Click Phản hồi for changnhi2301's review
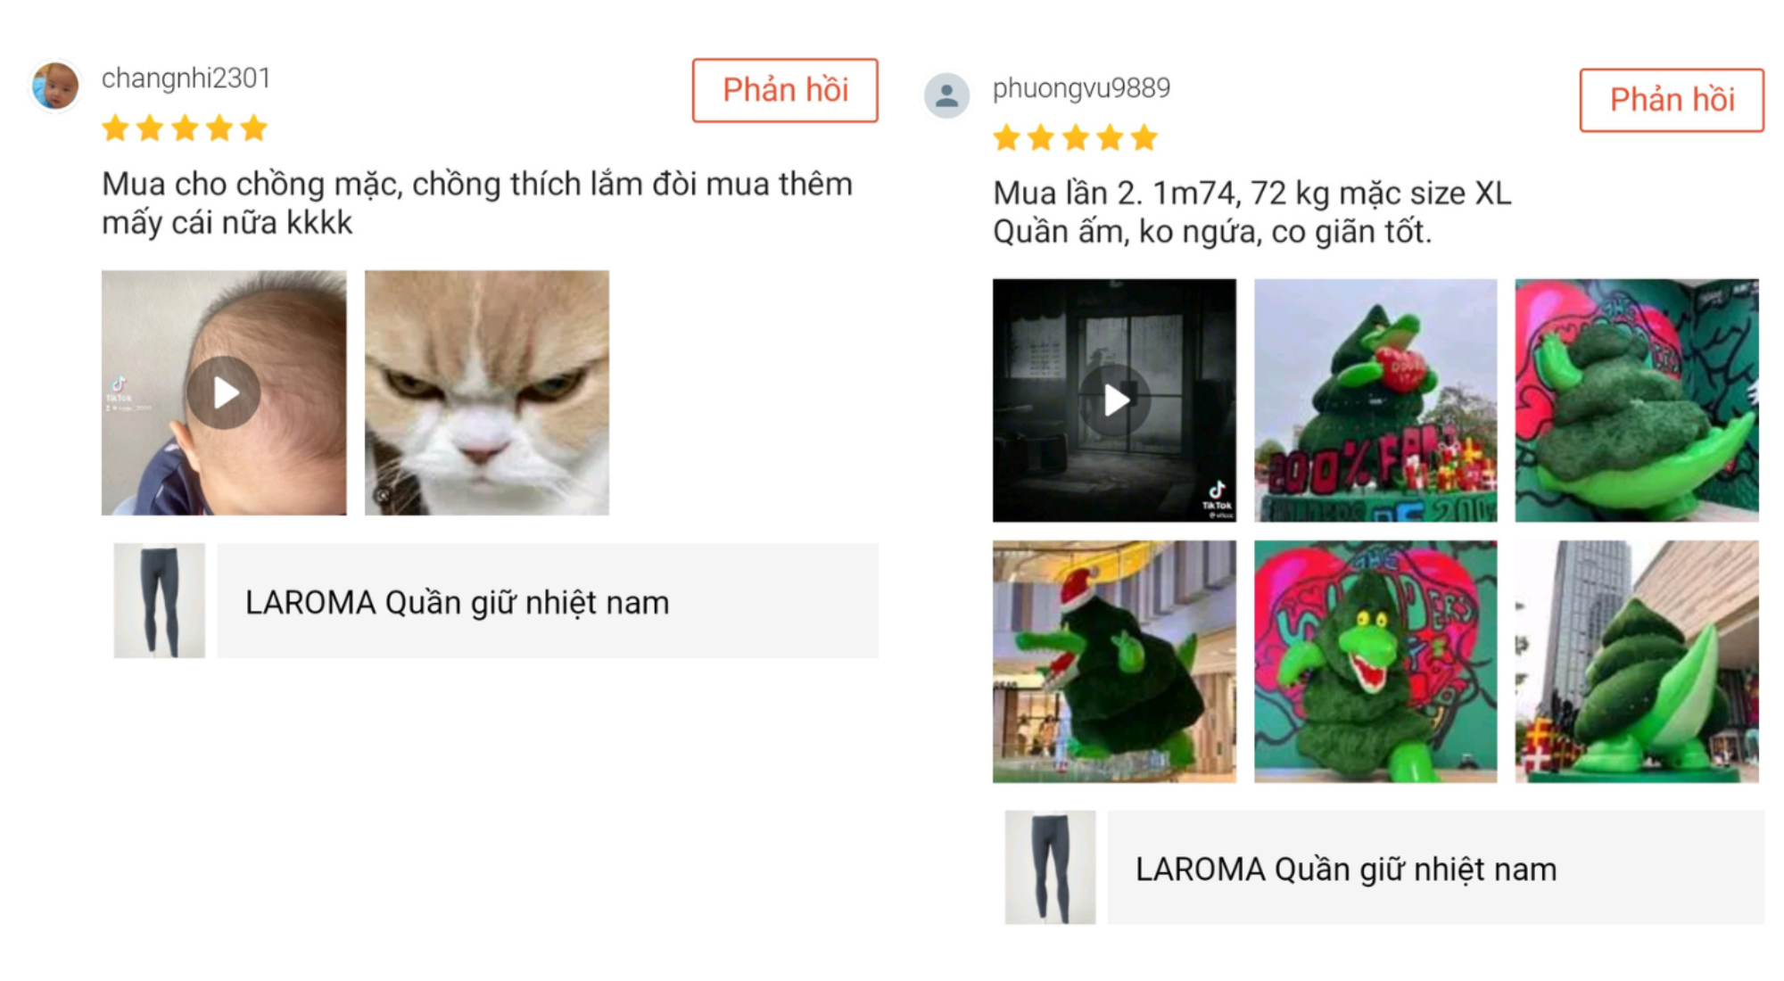1784x981 pixels. [785, 90]
